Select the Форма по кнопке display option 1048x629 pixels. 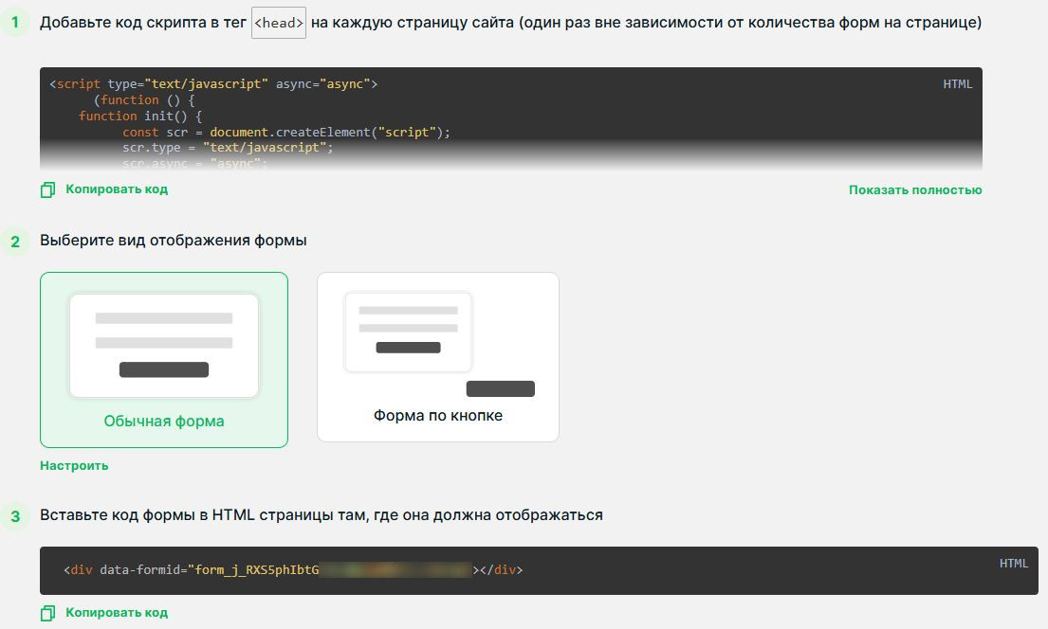coord(438,356)
